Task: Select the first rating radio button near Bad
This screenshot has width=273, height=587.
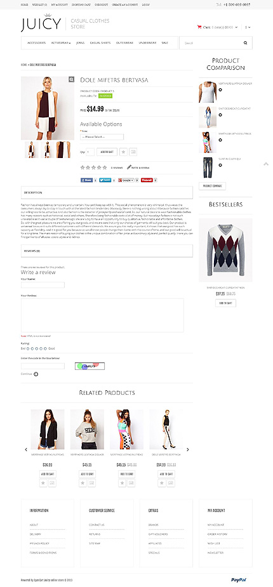Action: [28, 348]
